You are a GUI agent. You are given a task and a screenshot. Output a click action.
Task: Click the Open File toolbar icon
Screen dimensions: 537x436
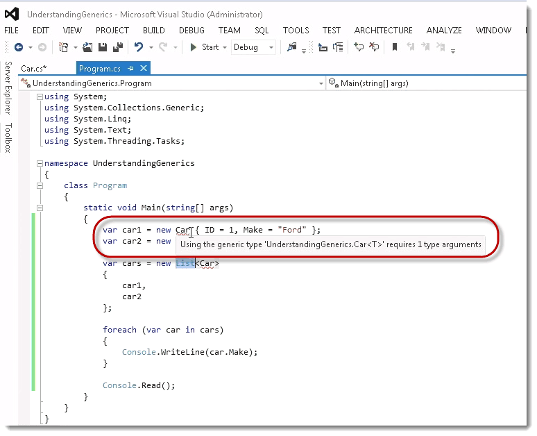(87, 47)
